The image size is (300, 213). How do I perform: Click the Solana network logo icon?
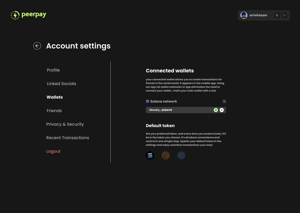(x=147, y=101)
